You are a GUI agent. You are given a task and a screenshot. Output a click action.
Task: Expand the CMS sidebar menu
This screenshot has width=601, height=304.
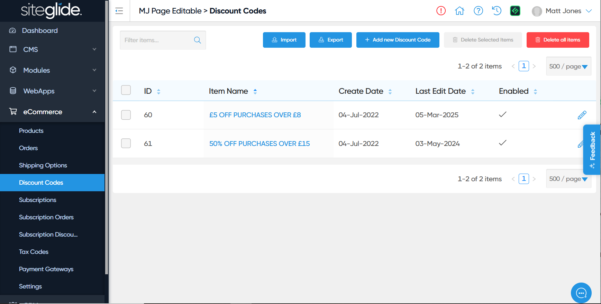coord(52,49)
